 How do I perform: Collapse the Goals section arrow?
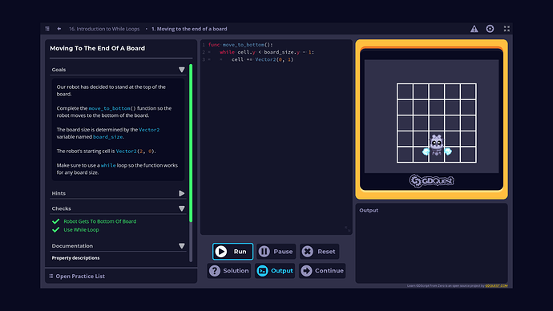click(x=182, y=70)
